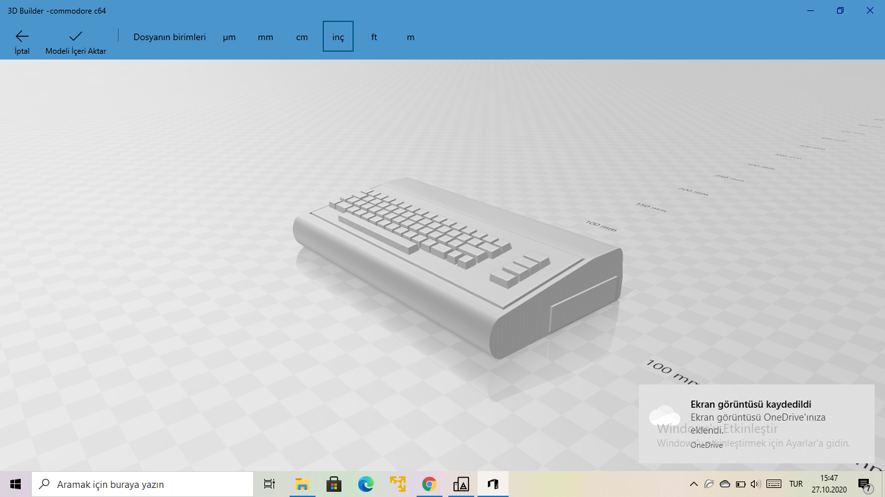Screen dimensions: 885x497
Task: Select mm as file units
Action: click(266, 37)
